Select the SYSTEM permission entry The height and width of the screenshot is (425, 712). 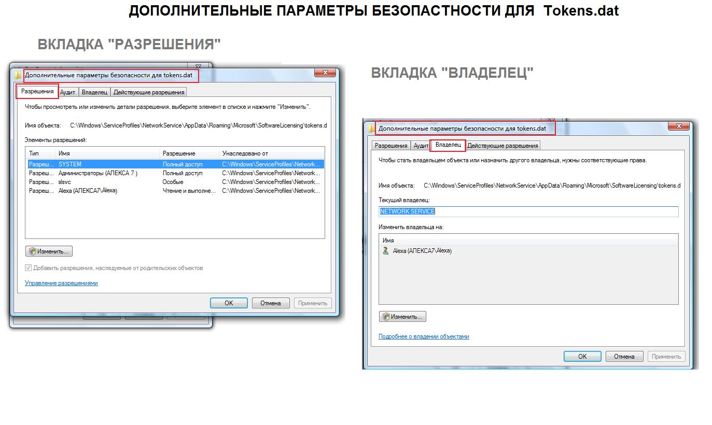[x=70, y=164]
